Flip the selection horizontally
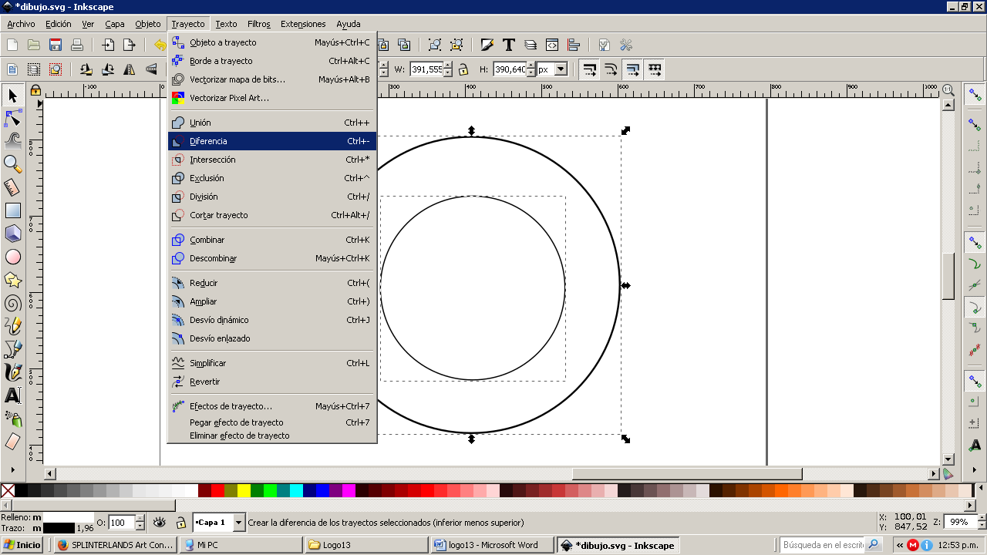Image resolution: width=987 pixels, height=555 pixels. (130, 69)
